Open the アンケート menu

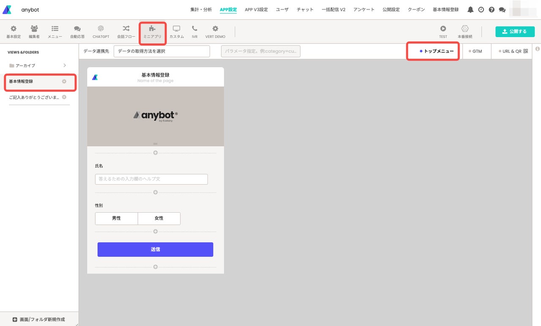[364, 10]
